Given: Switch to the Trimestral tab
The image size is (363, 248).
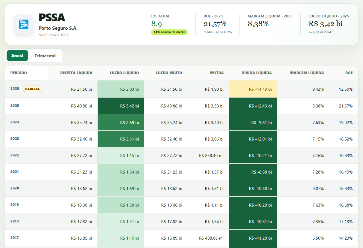Looking at the screenshot, I should [45, 56].
